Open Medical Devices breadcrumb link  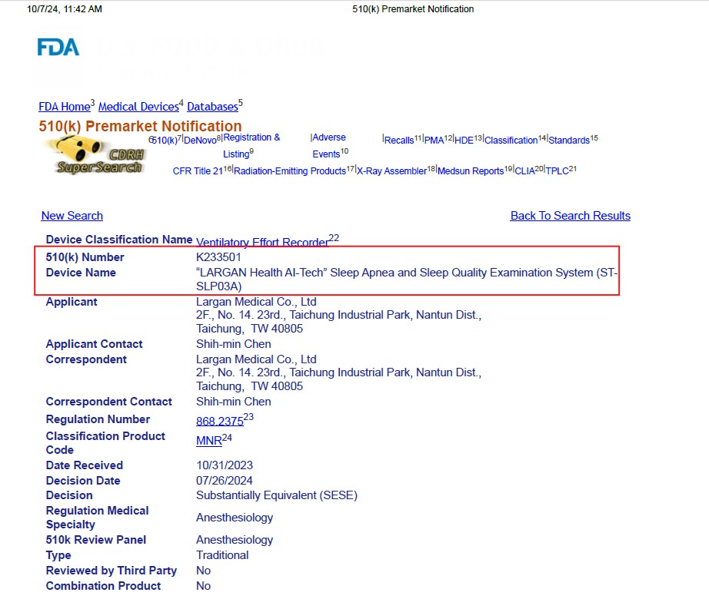click(138, 107)
